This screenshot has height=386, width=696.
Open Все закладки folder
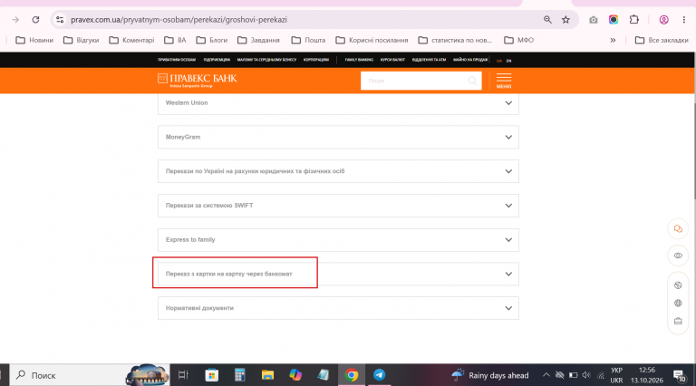click(x=662, y=40)
